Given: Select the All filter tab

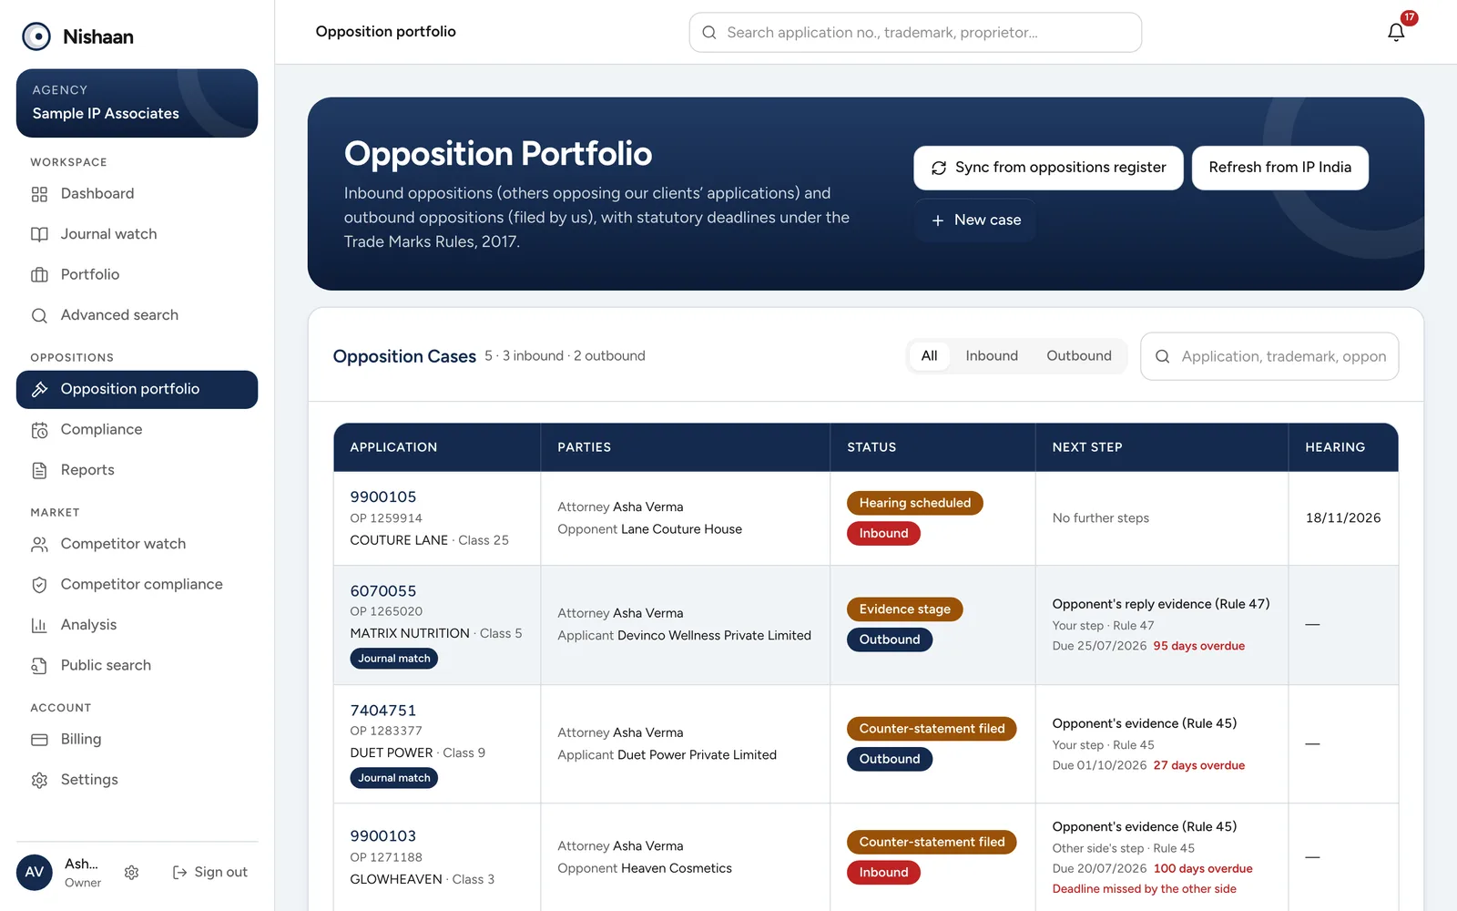Looking at the screenshot, I should point(929,356).
